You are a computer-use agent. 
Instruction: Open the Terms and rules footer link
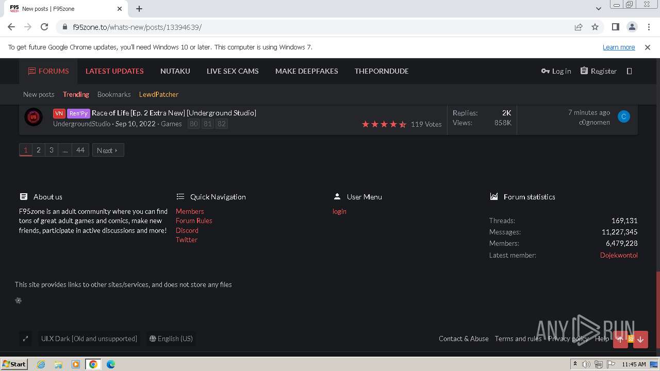pos(518,339)
